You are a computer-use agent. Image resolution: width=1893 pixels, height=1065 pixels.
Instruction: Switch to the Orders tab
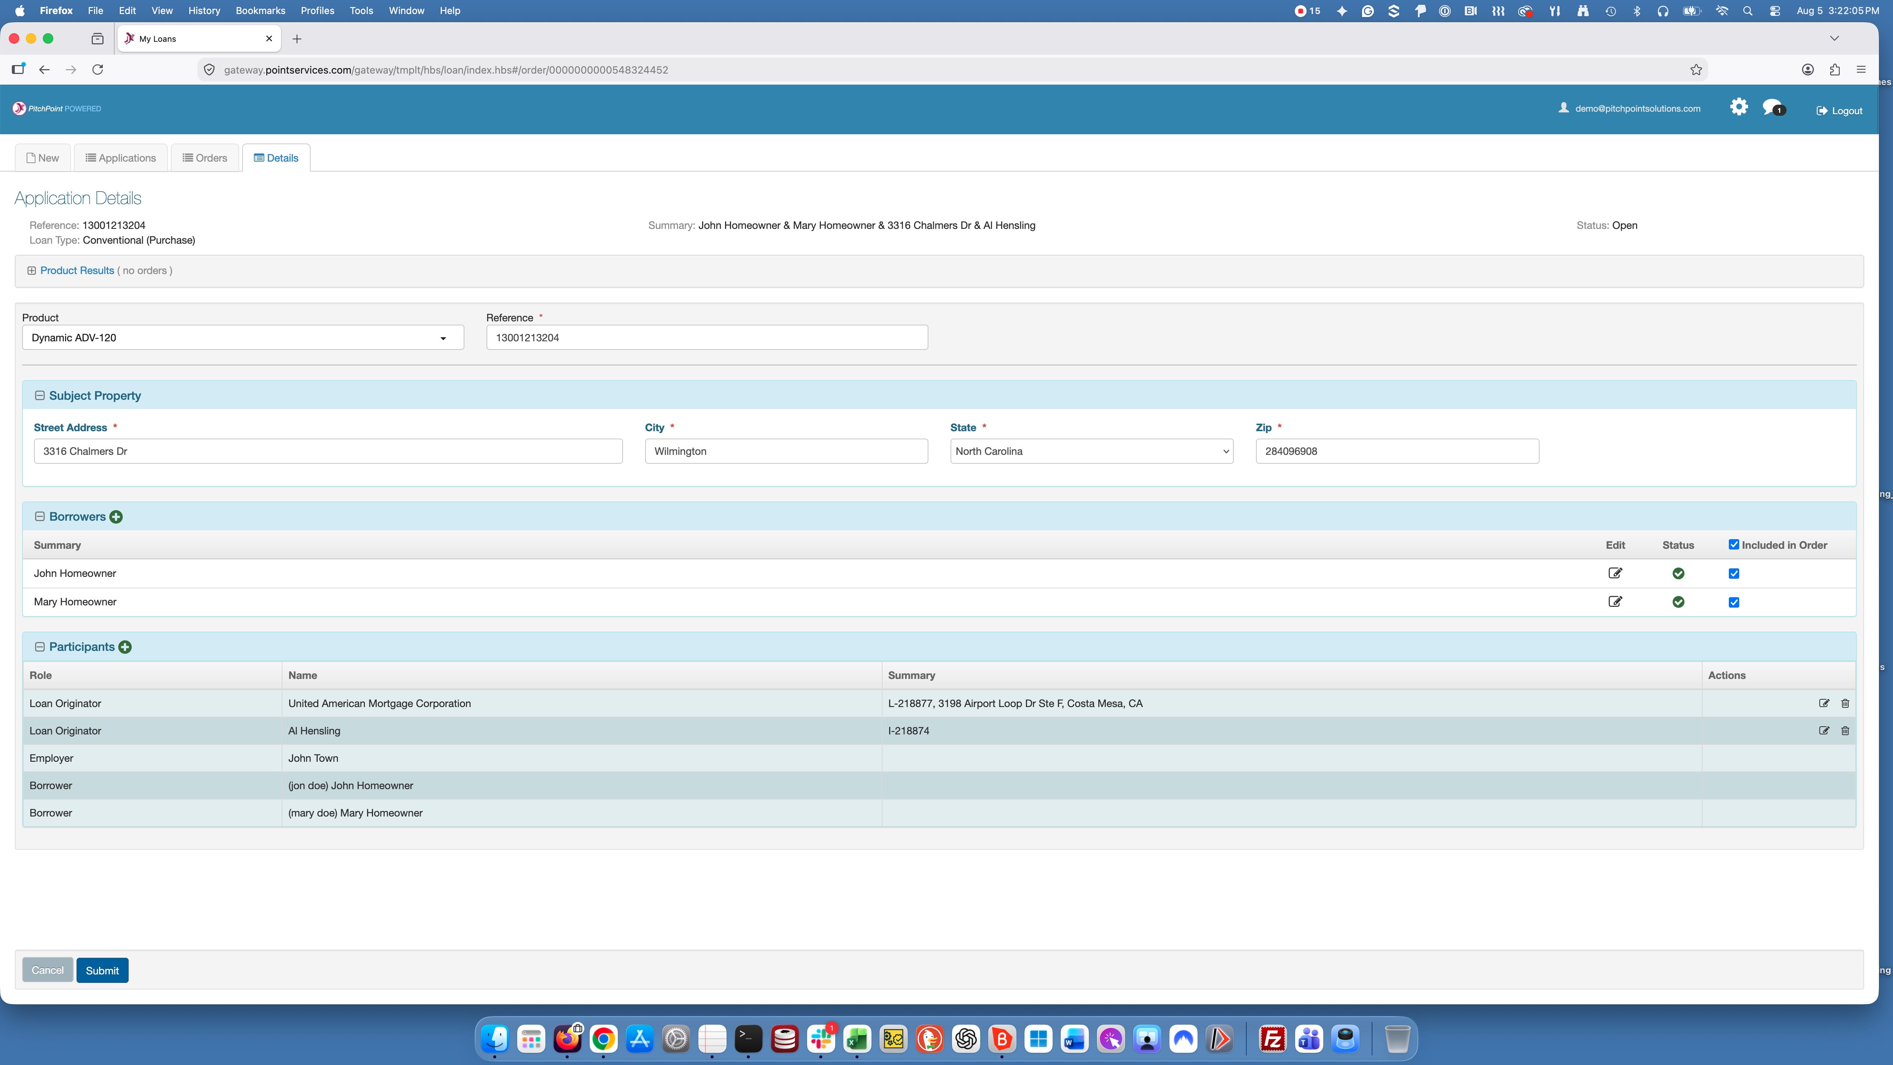point(205,158)
